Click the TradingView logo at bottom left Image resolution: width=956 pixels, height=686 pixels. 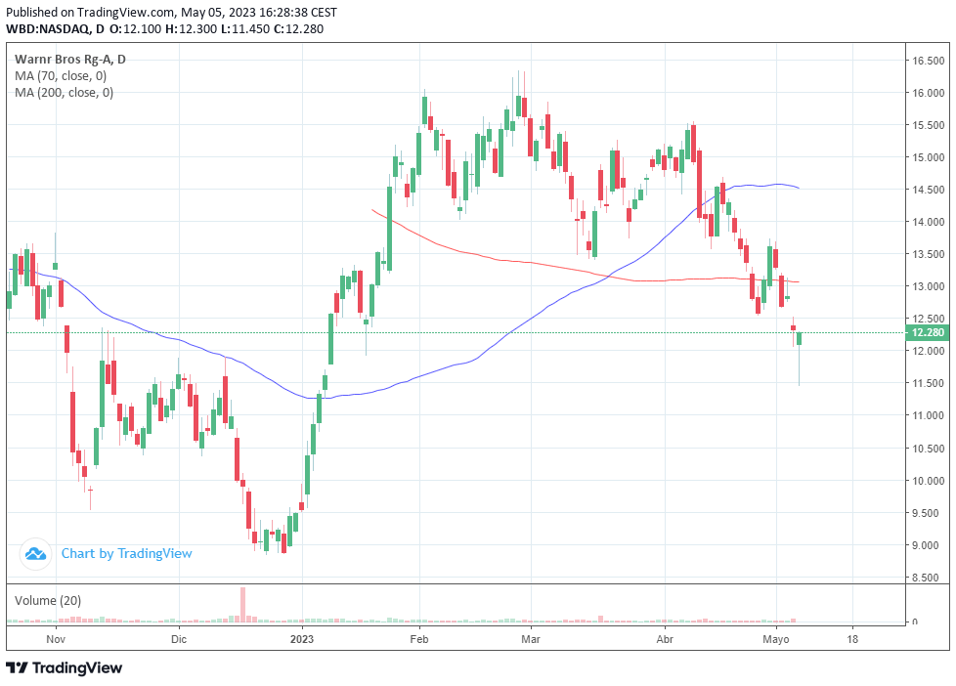click(x=64, y=667)
